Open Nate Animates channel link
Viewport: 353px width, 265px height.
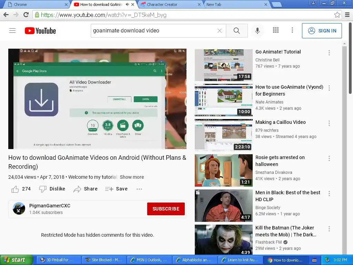tap(269, 102)
